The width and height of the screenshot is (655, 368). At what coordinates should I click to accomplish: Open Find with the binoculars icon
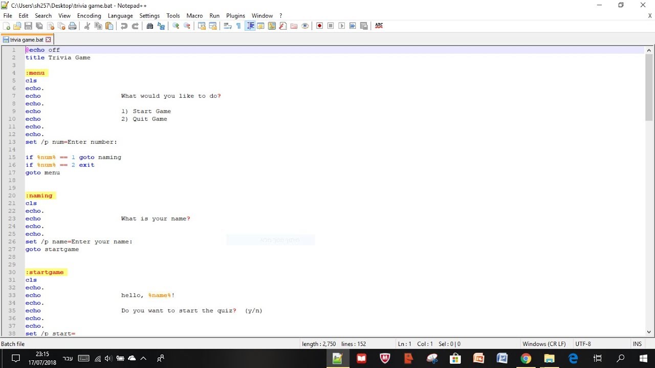[150, 26]
